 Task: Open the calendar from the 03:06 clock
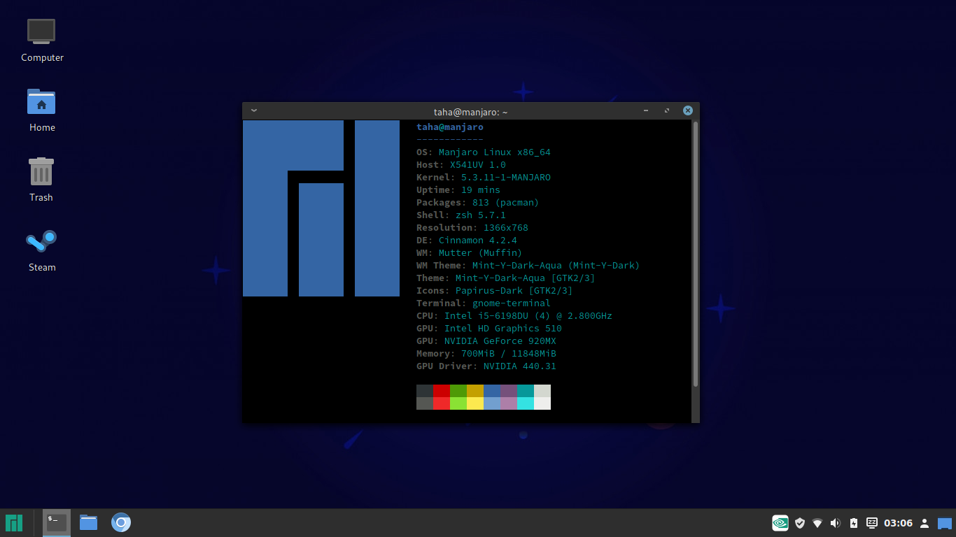point(899,523)
